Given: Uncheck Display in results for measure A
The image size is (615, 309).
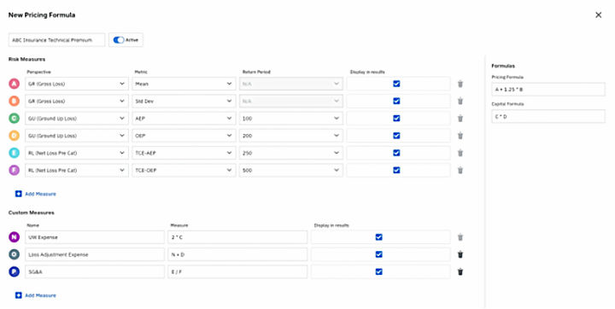Looking at the screenshot, I should point(396,84).
